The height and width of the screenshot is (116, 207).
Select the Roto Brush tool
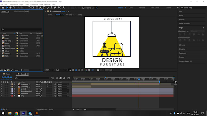click(x=59, y=8)
